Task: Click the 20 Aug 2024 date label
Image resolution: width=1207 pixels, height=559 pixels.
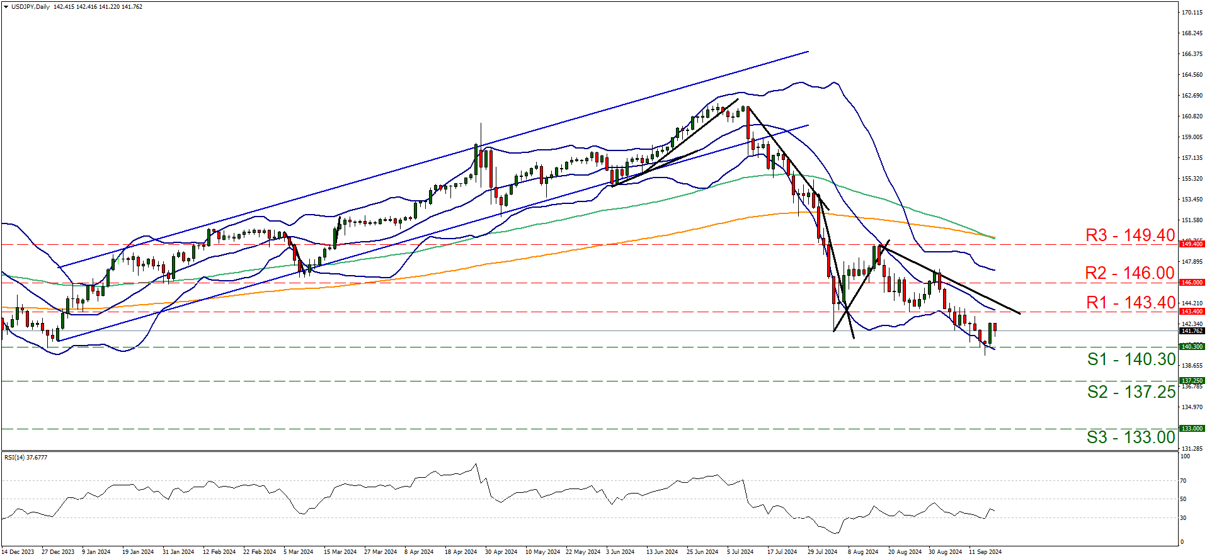Action: point(905,552)
